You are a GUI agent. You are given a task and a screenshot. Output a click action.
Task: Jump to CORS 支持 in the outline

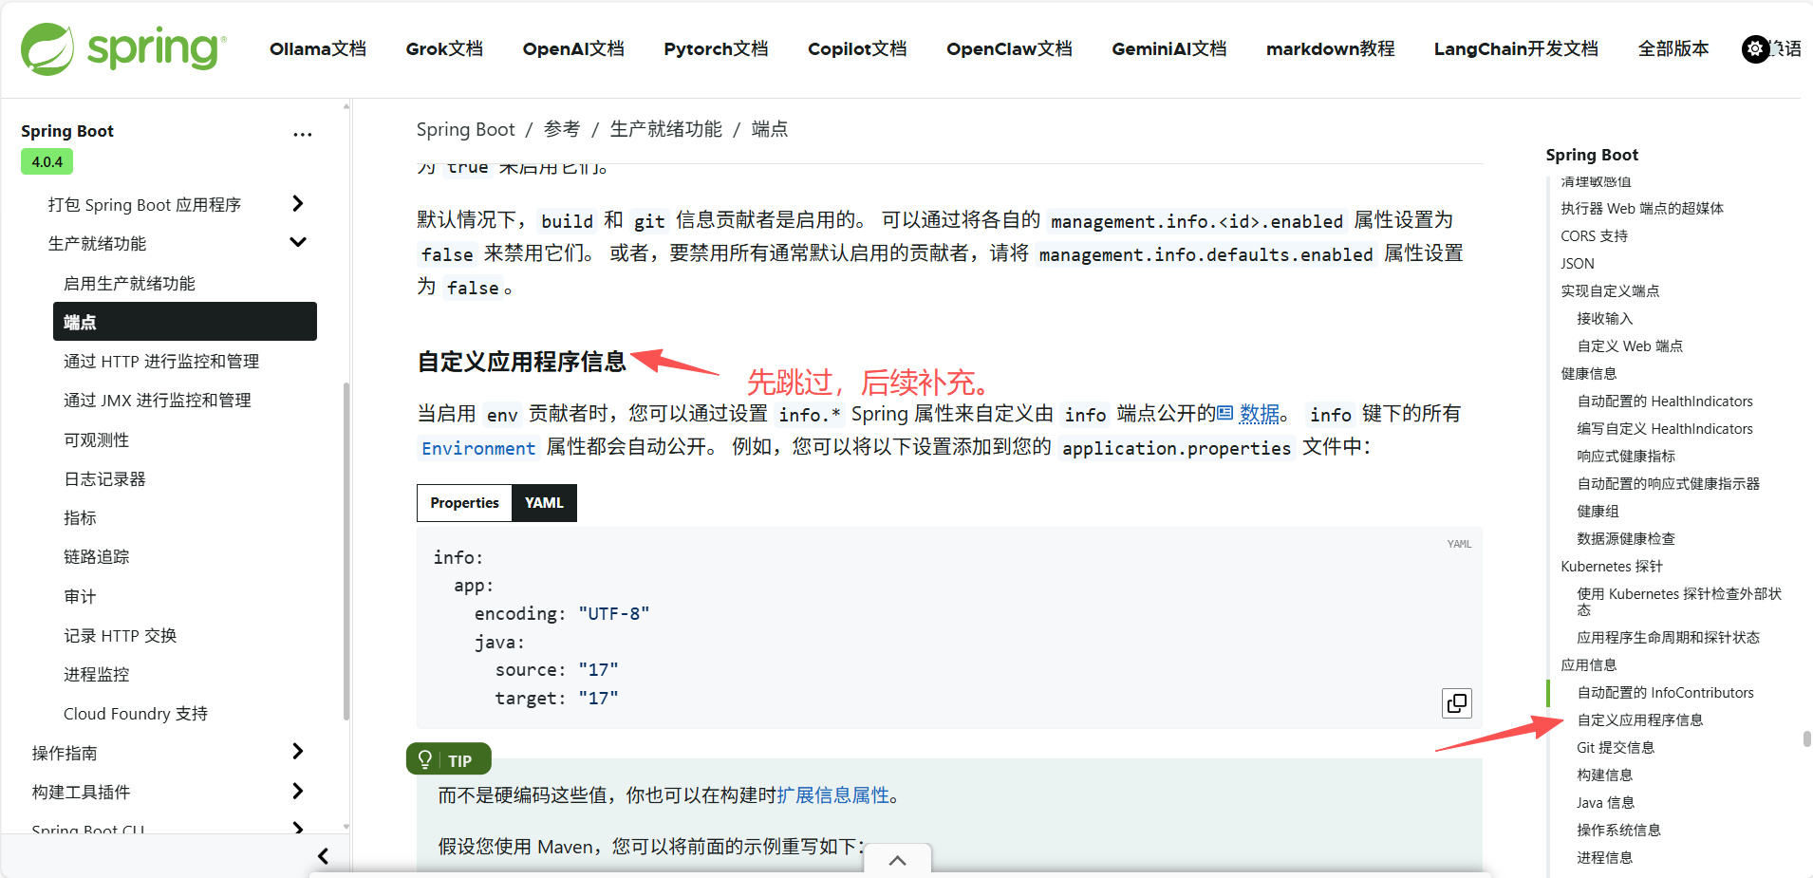coord(1594,235)
